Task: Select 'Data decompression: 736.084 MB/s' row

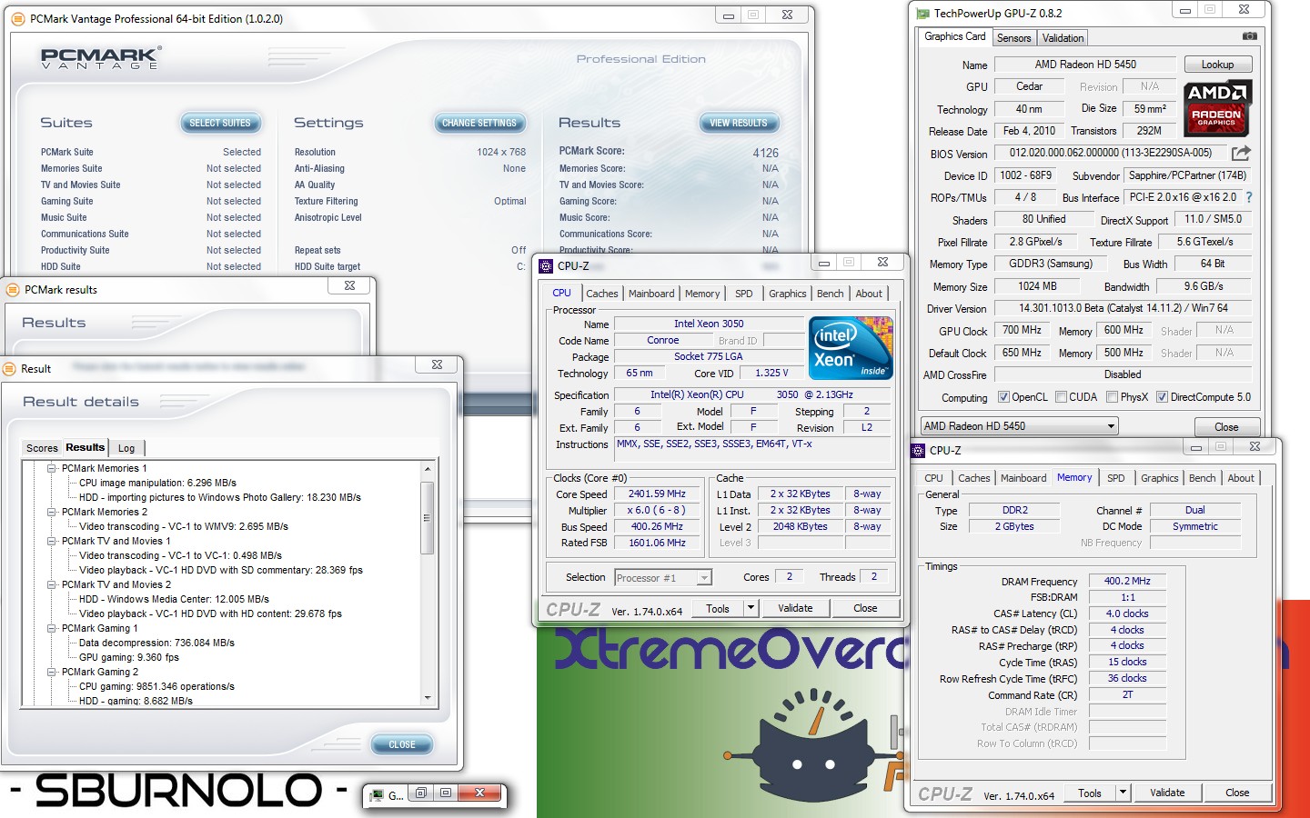Action: [156, 643]
